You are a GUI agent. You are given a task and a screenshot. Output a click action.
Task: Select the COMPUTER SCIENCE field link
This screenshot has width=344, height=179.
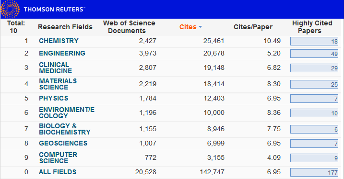[58, 158]
